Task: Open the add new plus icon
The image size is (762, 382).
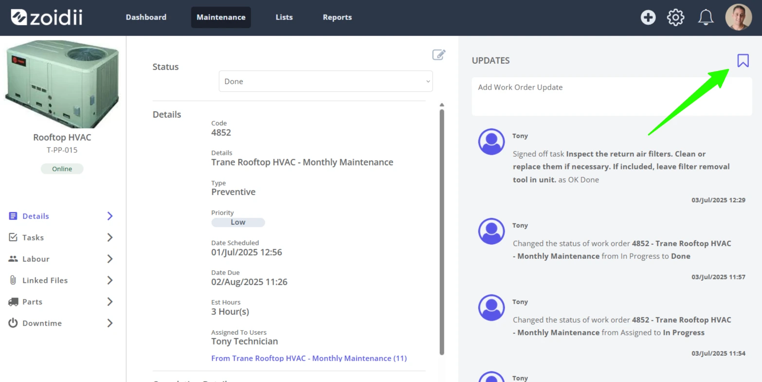Action: click(x=648, y=18)
